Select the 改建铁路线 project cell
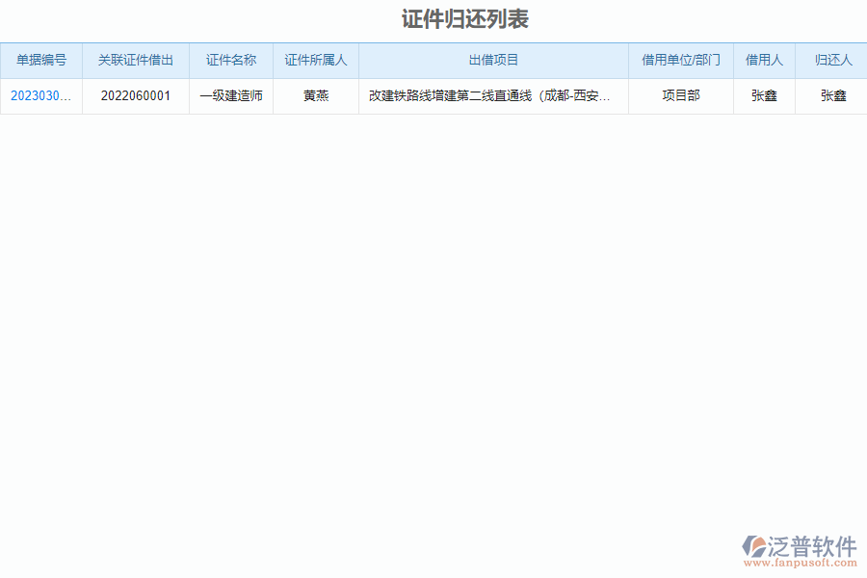The image size is (867, 578). tap(492, 95)
